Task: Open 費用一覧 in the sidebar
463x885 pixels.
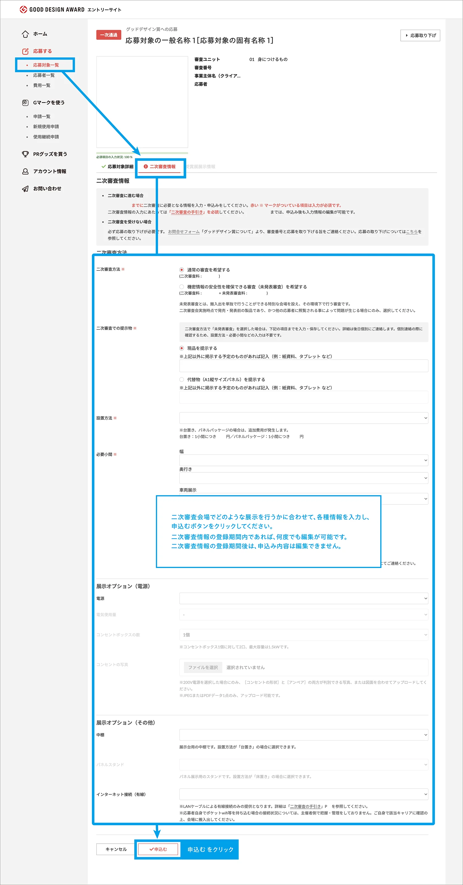Action: click(42, 85)
